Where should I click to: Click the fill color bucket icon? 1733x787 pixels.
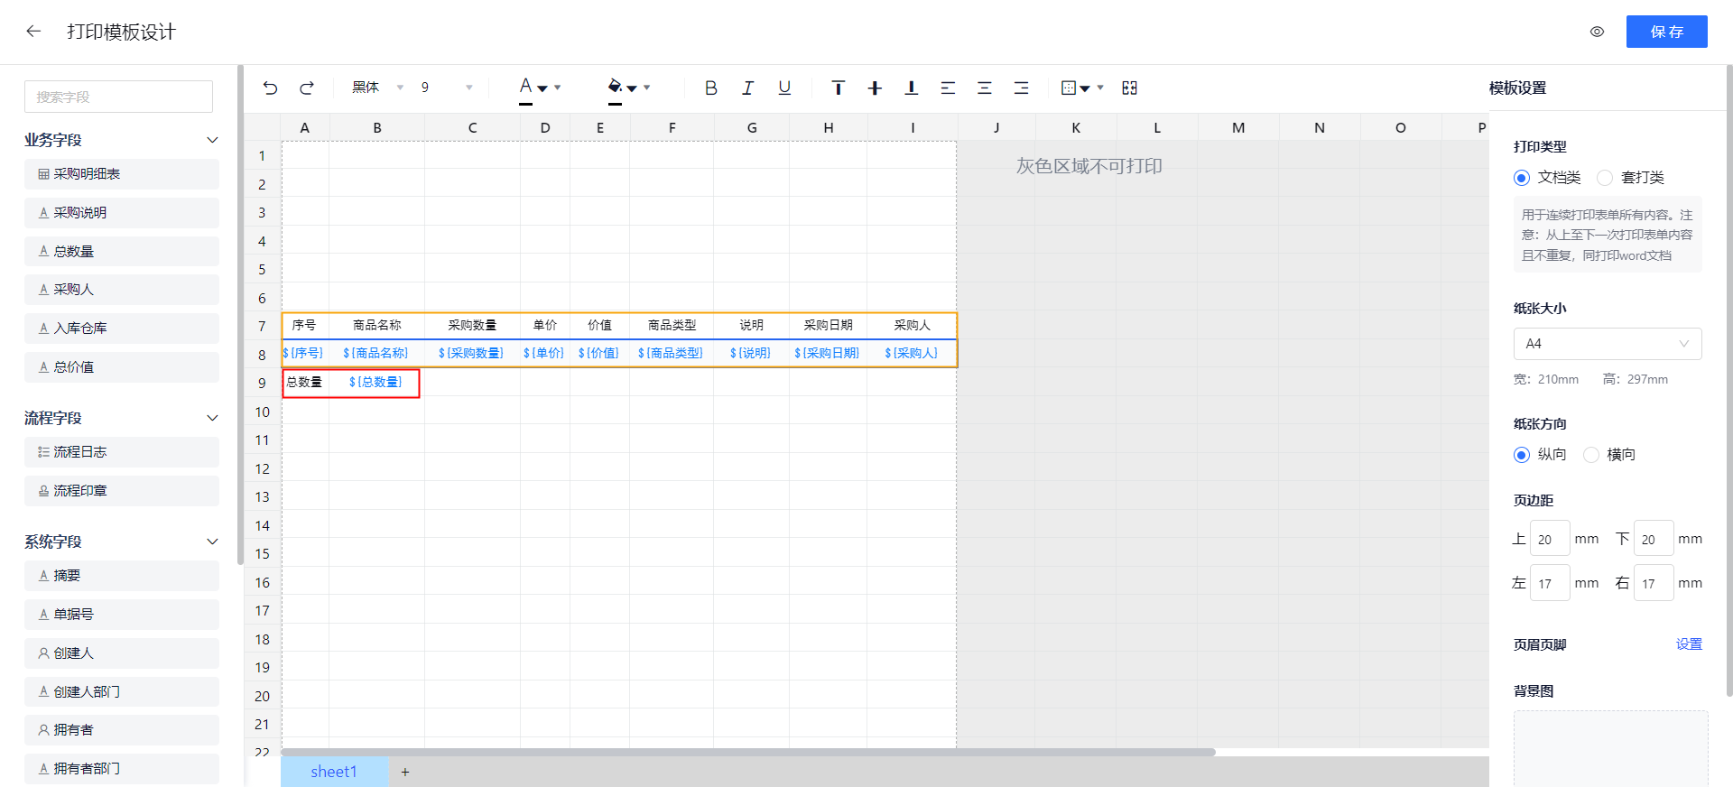click(x=615, y=88)
